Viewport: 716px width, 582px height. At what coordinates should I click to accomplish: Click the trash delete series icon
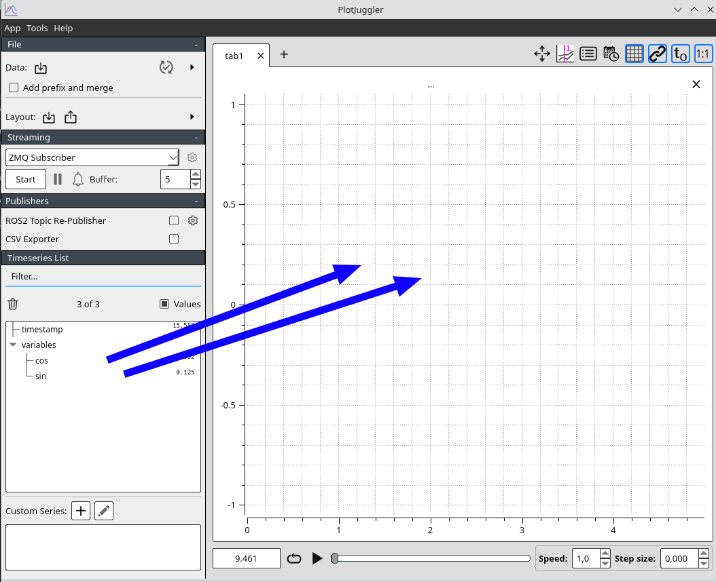coord(13,304)
